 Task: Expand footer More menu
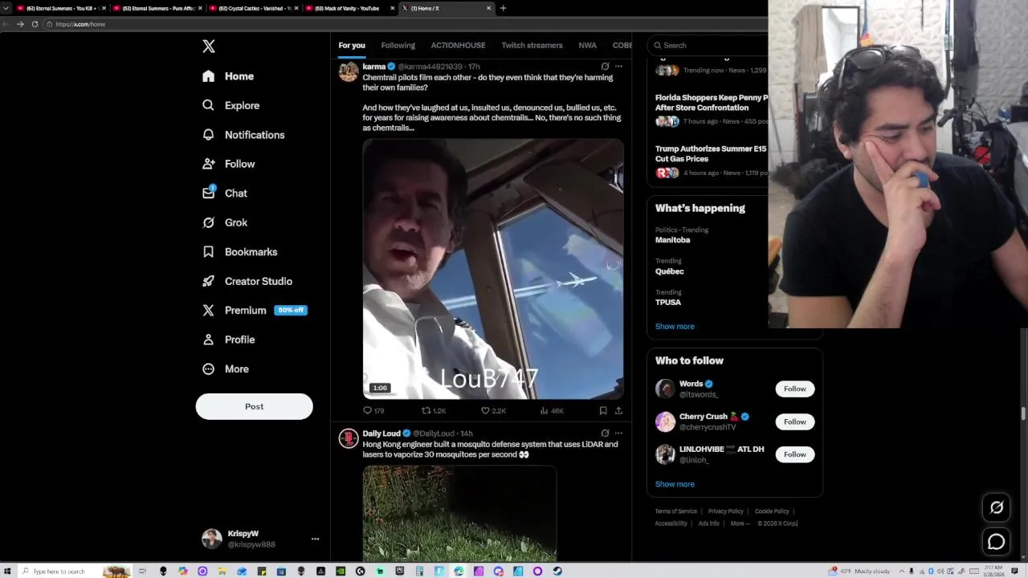pos(740,523)
